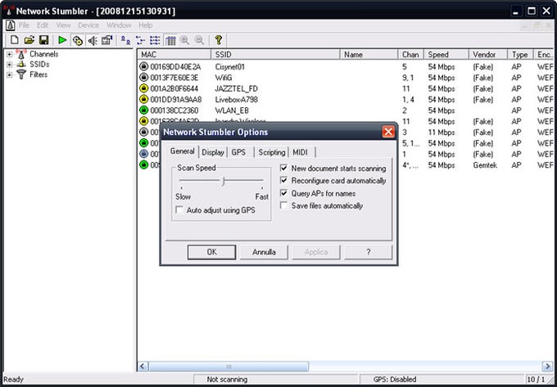This screenshot has height=387, width=557.
Task: Click the Name column header
Action: tap(369, 54)
